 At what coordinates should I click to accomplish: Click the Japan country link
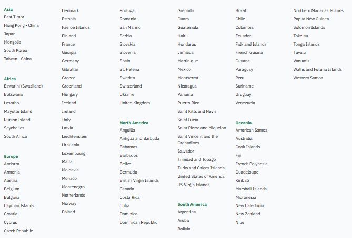[x=9, y=34]
